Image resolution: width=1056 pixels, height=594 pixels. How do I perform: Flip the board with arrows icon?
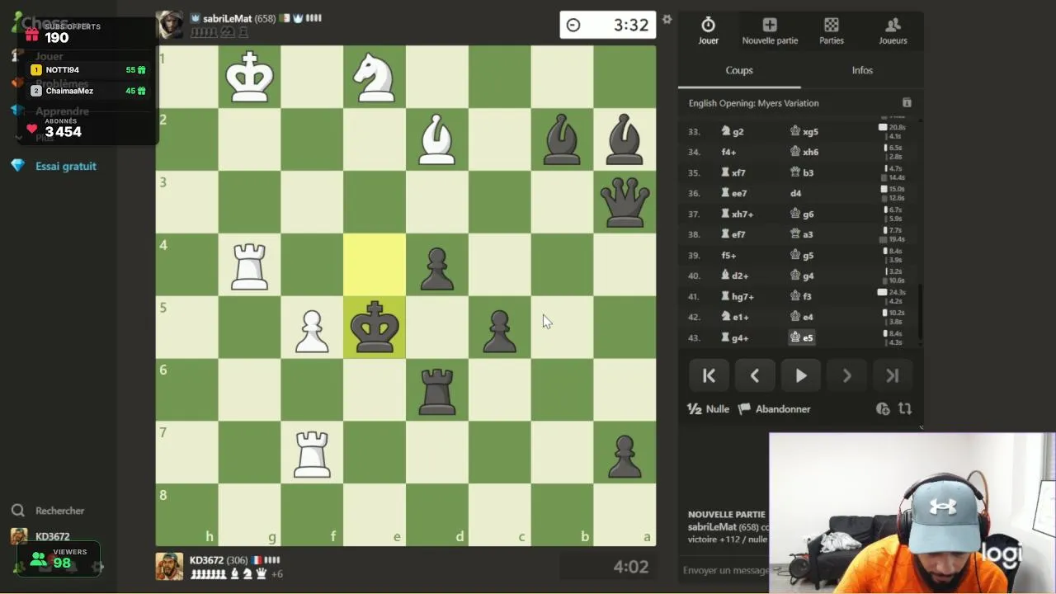tap(905, 408)
